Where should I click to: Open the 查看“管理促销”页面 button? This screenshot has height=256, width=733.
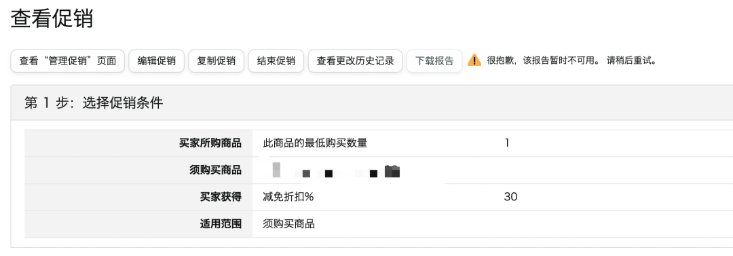point(68,61)
